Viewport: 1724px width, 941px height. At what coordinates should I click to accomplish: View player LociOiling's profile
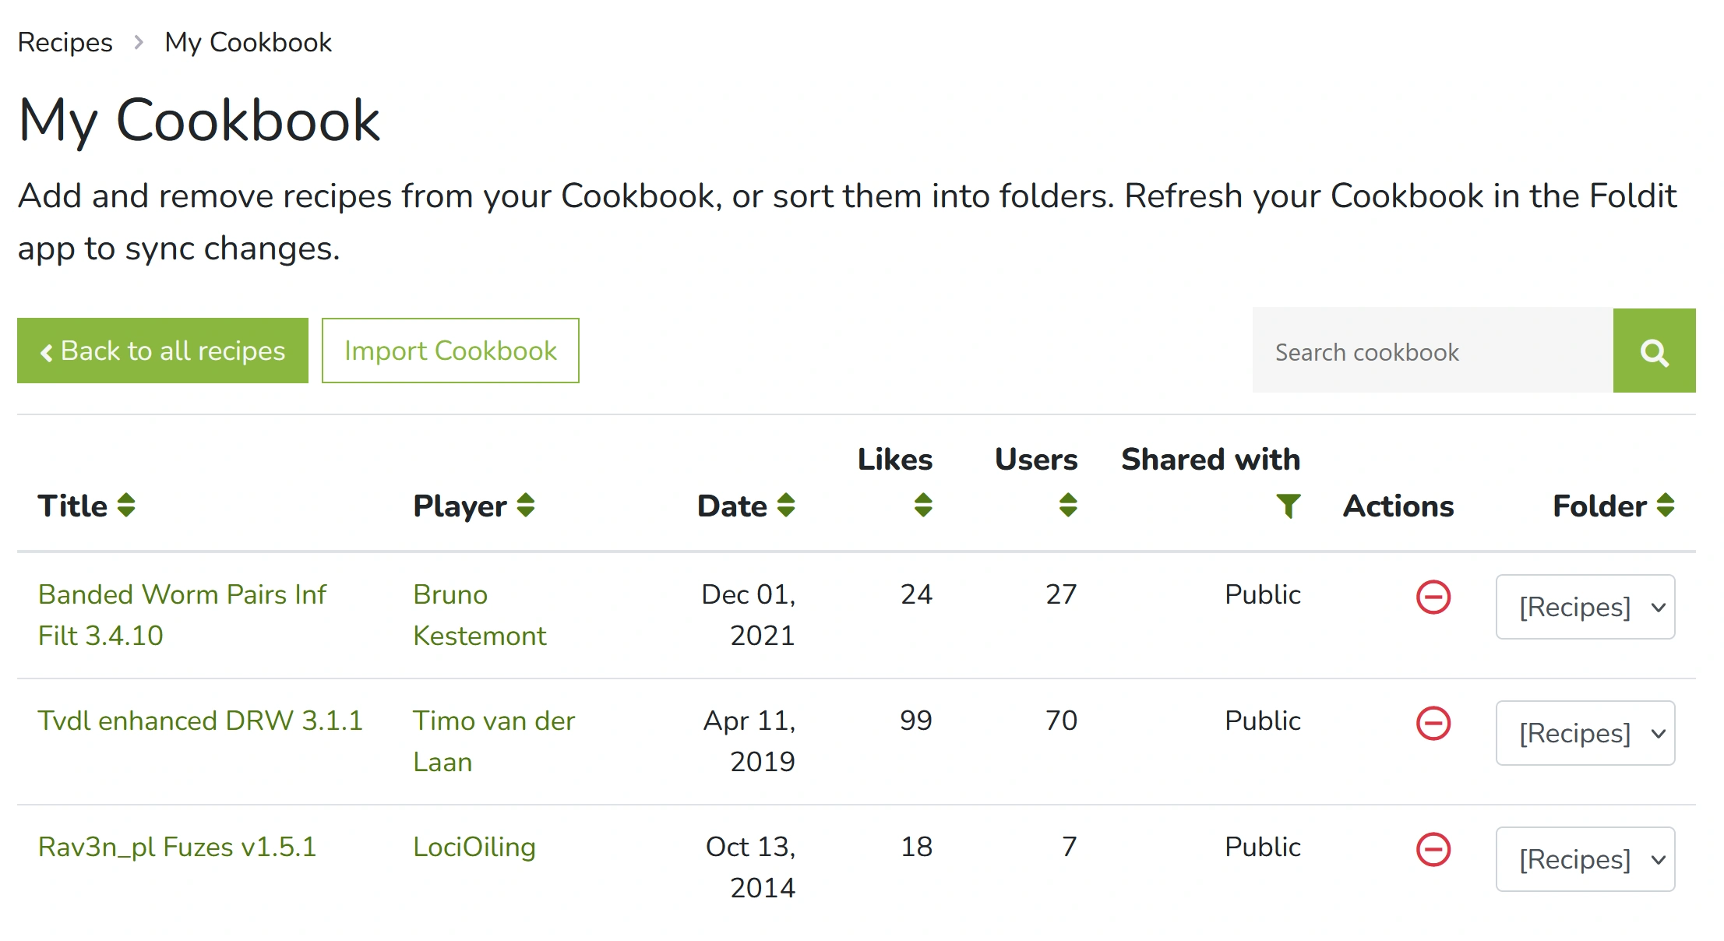pyautogui.click(x=474, y=847)
